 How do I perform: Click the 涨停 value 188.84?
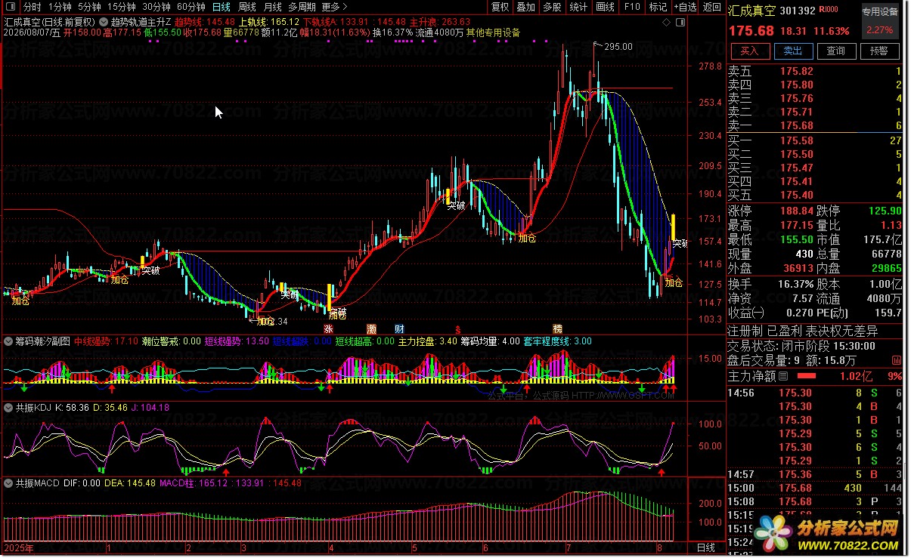(x=797, y=211)
